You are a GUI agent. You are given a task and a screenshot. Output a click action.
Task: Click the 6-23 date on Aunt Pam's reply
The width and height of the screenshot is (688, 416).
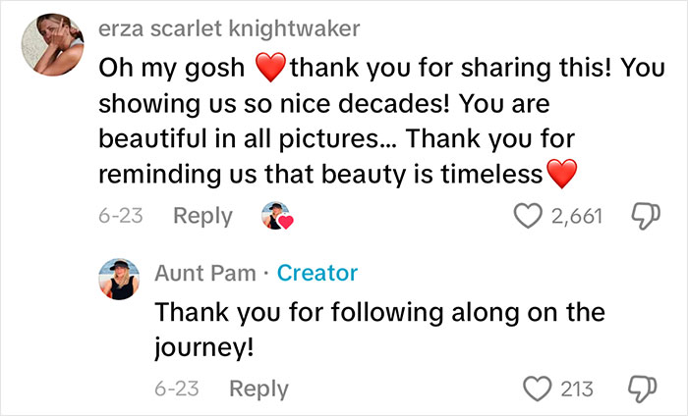(177, 389)
